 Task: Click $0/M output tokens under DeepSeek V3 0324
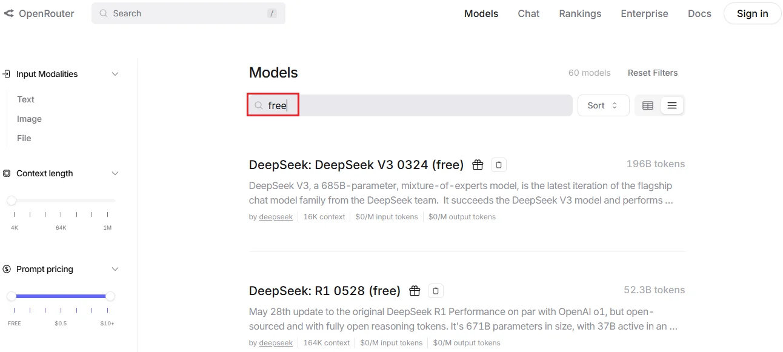click(x=462, y=217)
